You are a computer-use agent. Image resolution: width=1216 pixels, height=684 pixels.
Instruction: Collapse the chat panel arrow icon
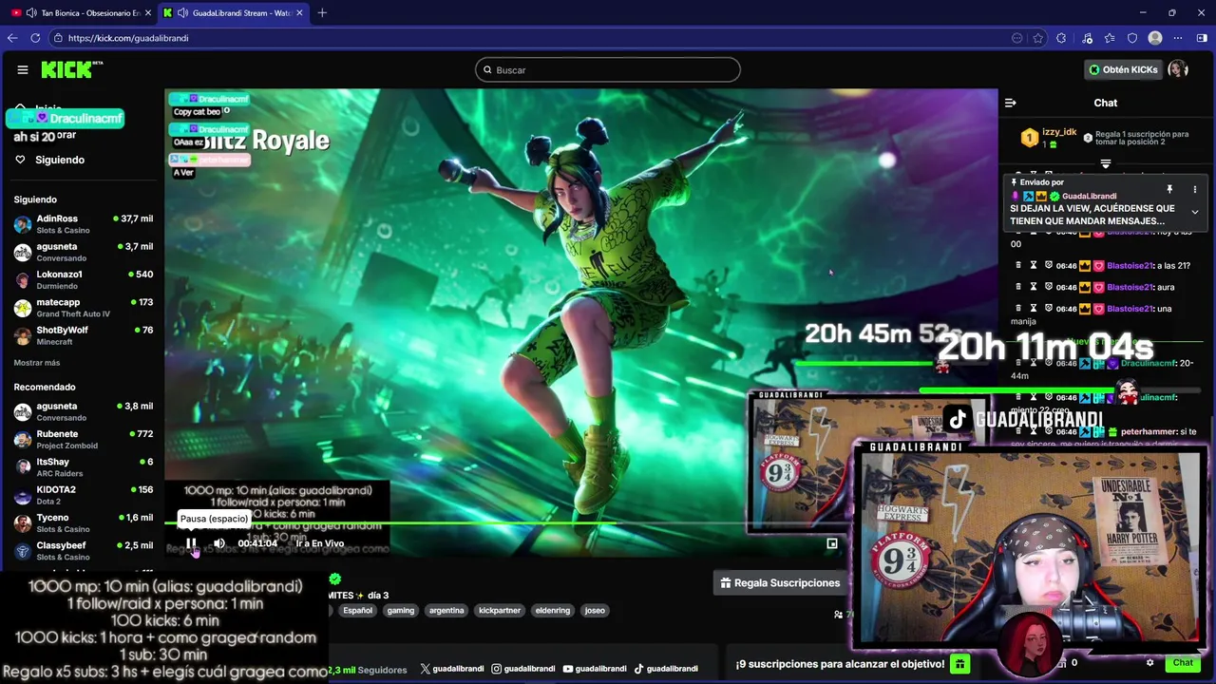[1011, 103]
